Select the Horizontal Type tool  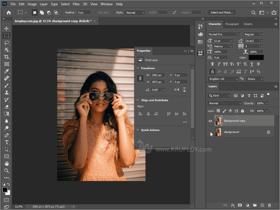(7, 142)
